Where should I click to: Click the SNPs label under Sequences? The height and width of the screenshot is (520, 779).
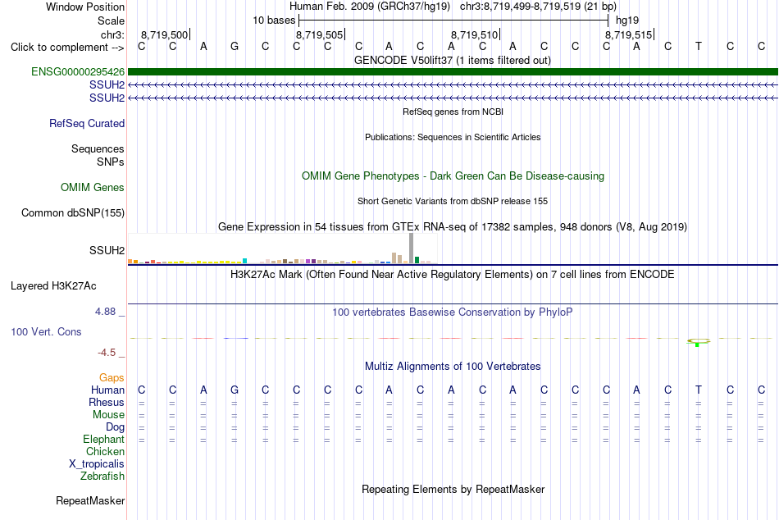point(111,162)
